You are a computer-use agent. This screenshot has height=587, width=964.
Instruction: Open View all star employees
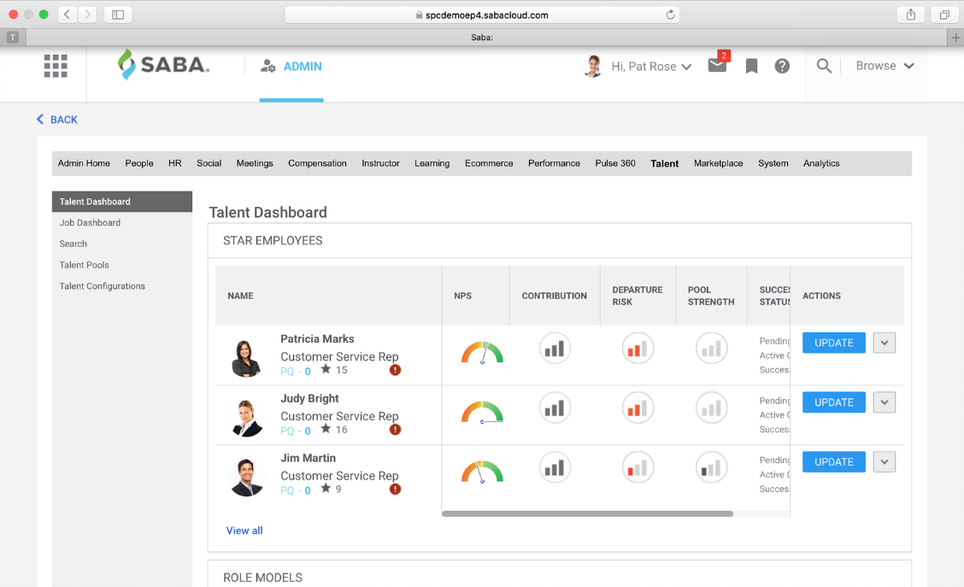tap(244, 531)
